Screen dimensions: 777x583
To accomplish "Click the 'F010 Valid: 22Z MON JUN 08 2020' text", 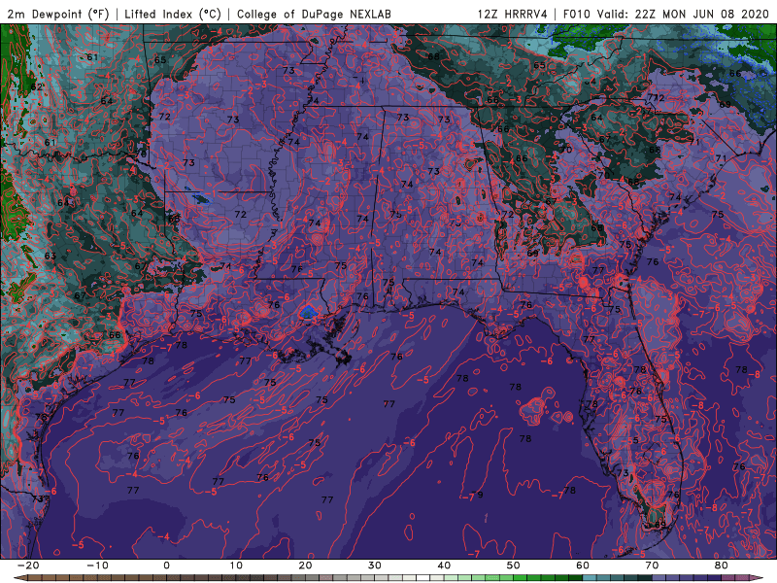I will pyautogui.click(x=665, y=14).
